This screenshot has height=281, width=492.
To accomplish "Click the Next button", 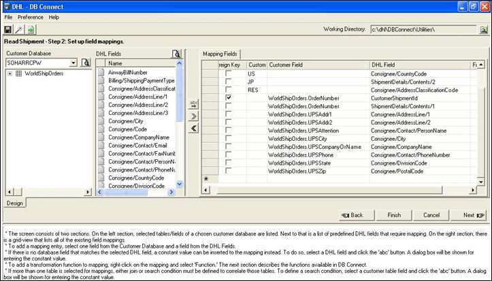I will pos(469,215).
